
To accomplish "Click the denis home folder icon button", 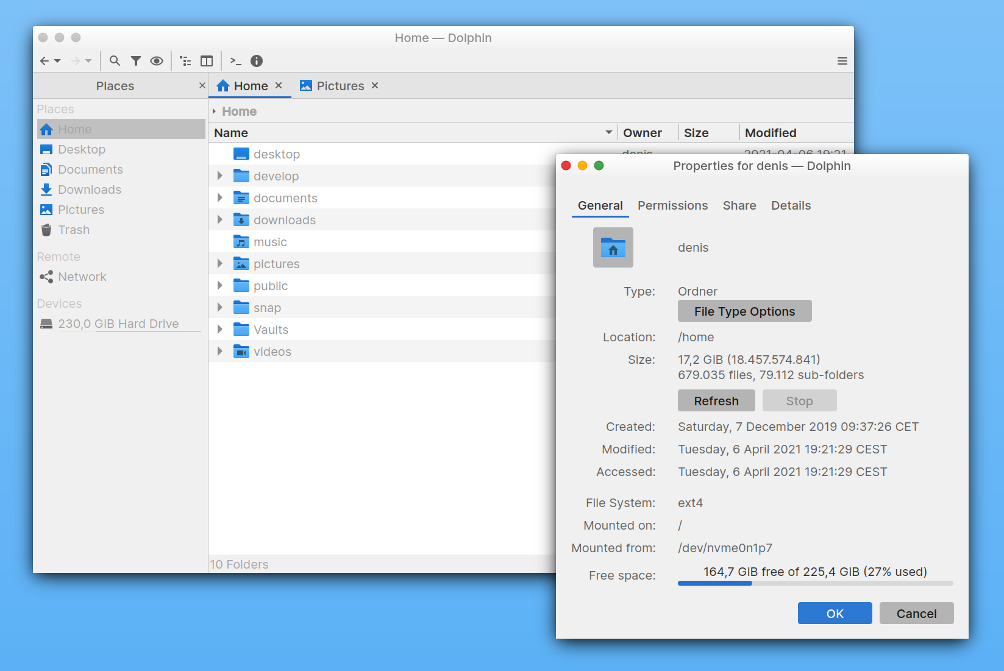I will click(613, 247).
